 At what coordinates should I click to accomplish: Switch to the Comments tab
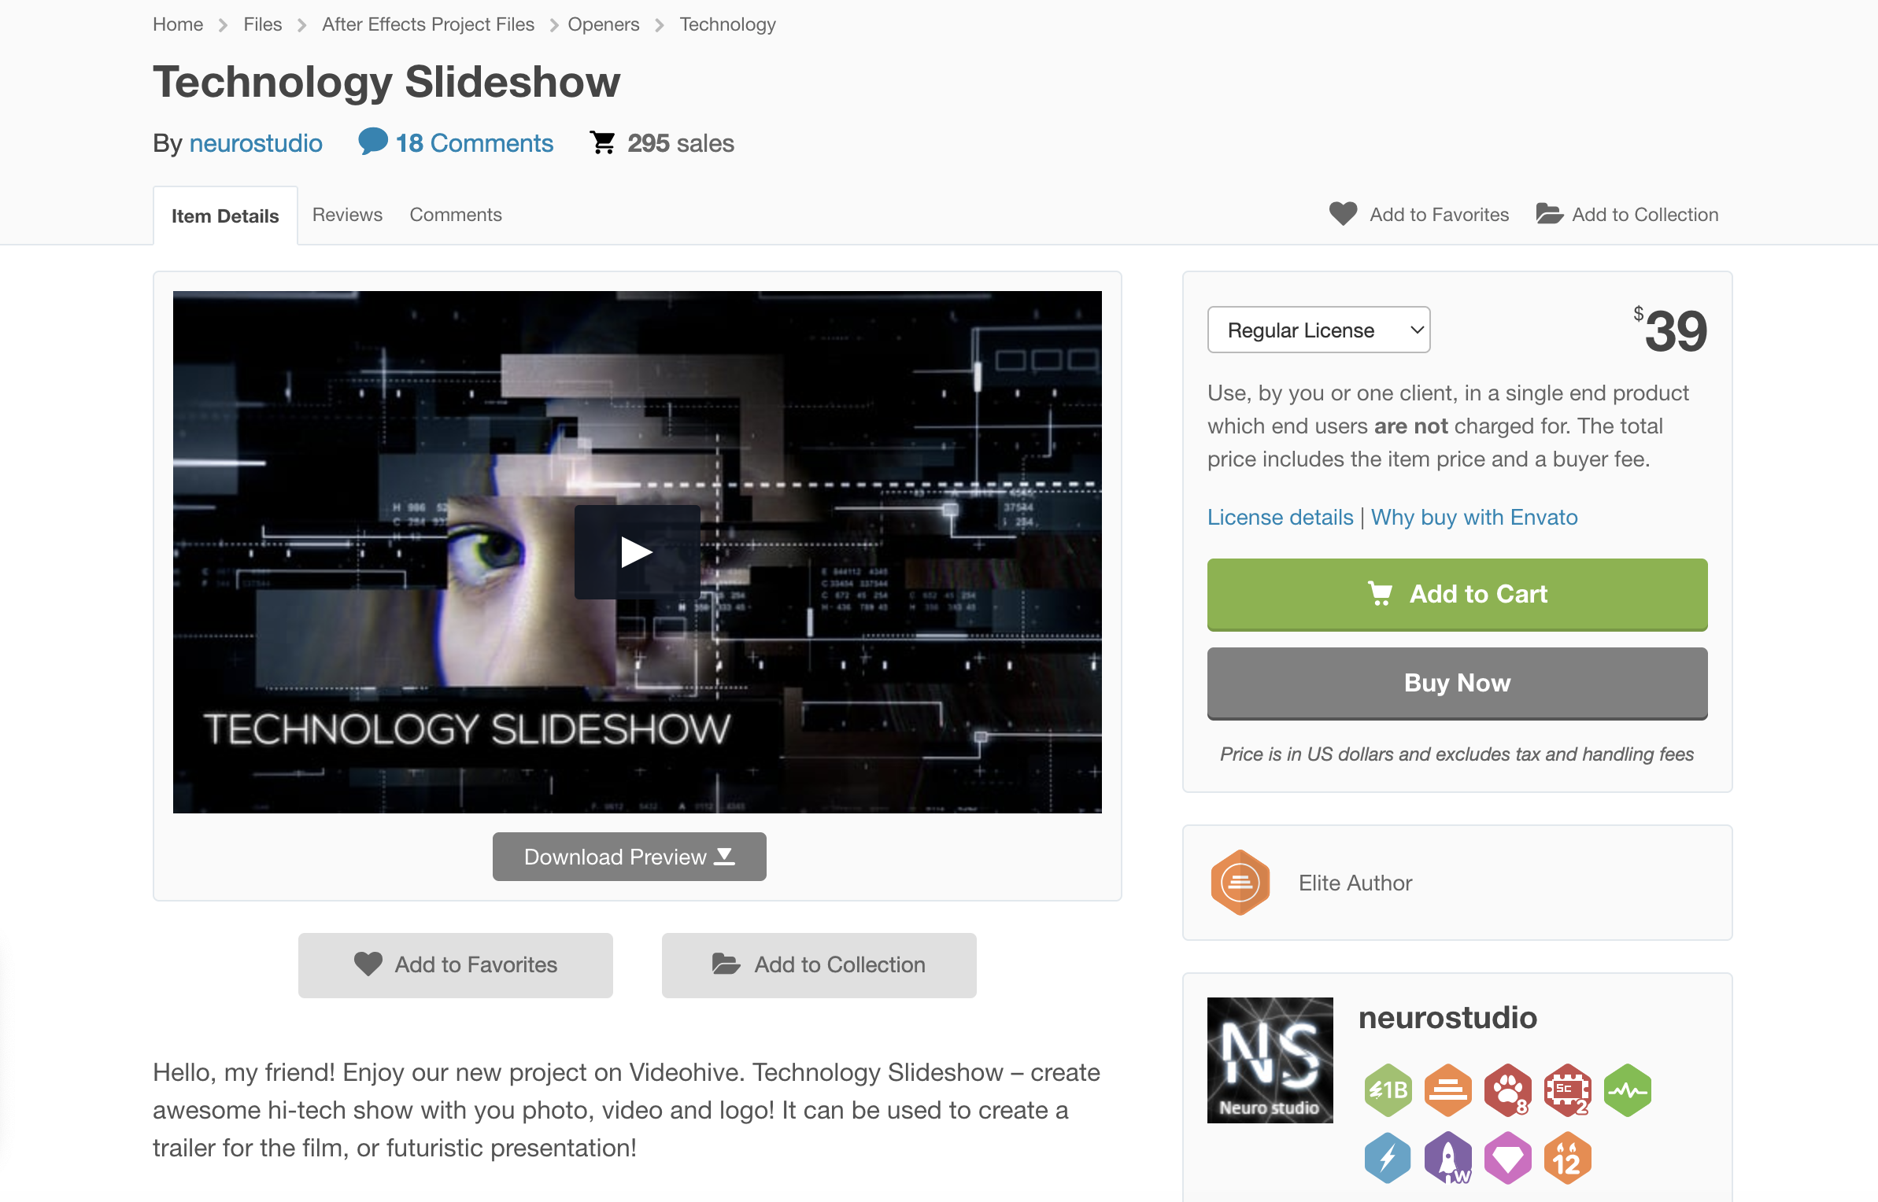[456, 215]
